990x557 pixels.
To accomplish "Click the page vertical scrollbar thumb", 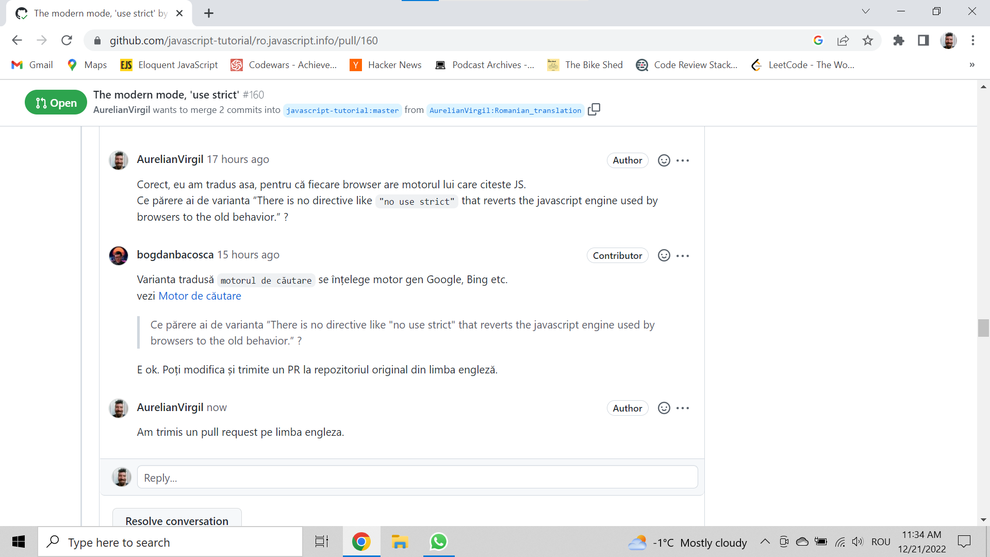I will coord(983,328).
